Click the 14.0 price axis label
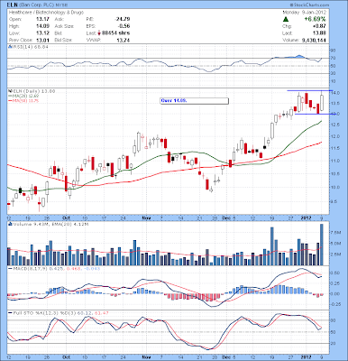The image size is (348, 361). click(x=336, y=93)
